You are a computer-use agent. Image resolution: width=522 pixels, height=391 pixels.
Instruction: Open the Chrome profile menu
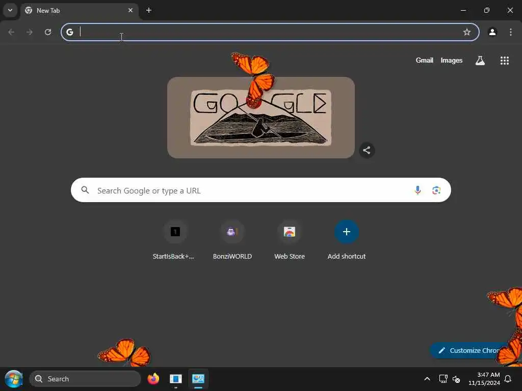point(492,32)
